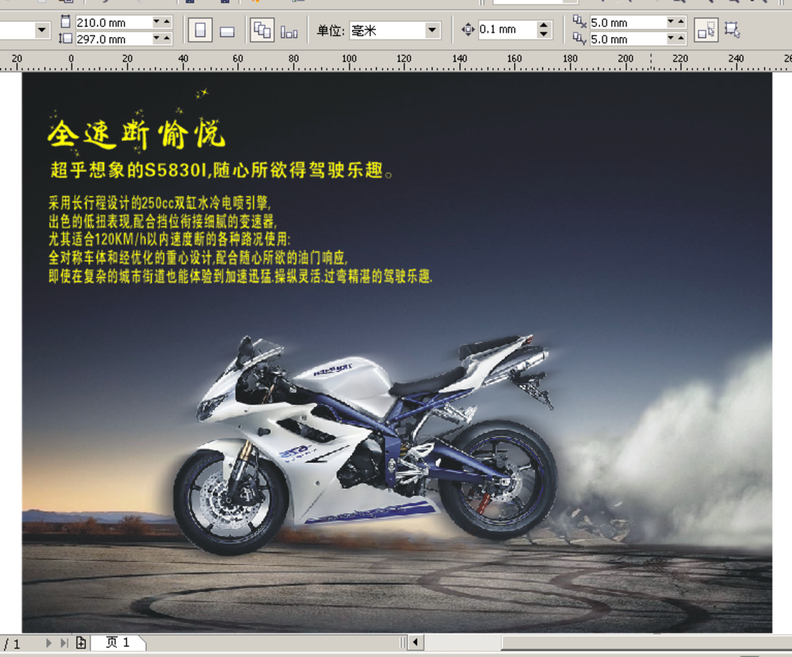Screen dimensions: 792x657
Task: Decrease duplicate distance Y with down arrow
Action: click(x=671, y=38)
